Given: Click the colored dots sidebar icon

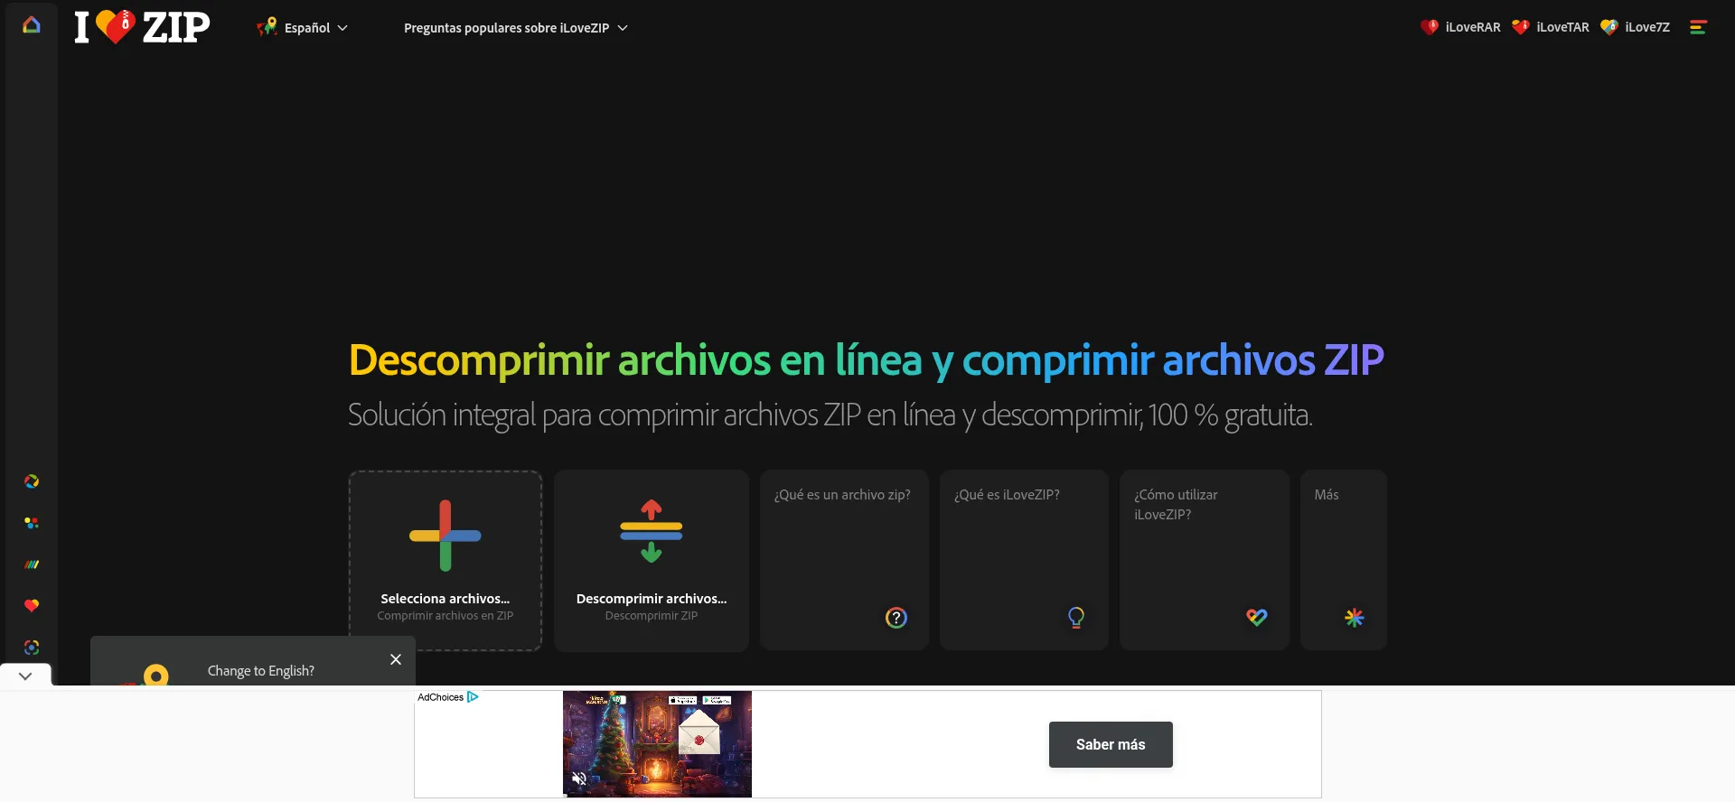Looking at the screenshot, I should (32, 523).
